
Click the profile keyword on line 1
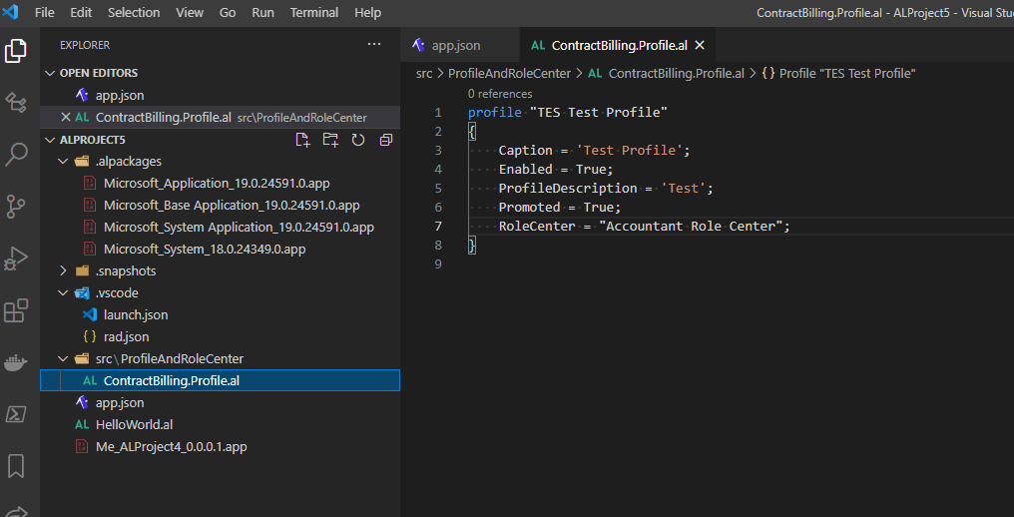[x=495, y=112]
